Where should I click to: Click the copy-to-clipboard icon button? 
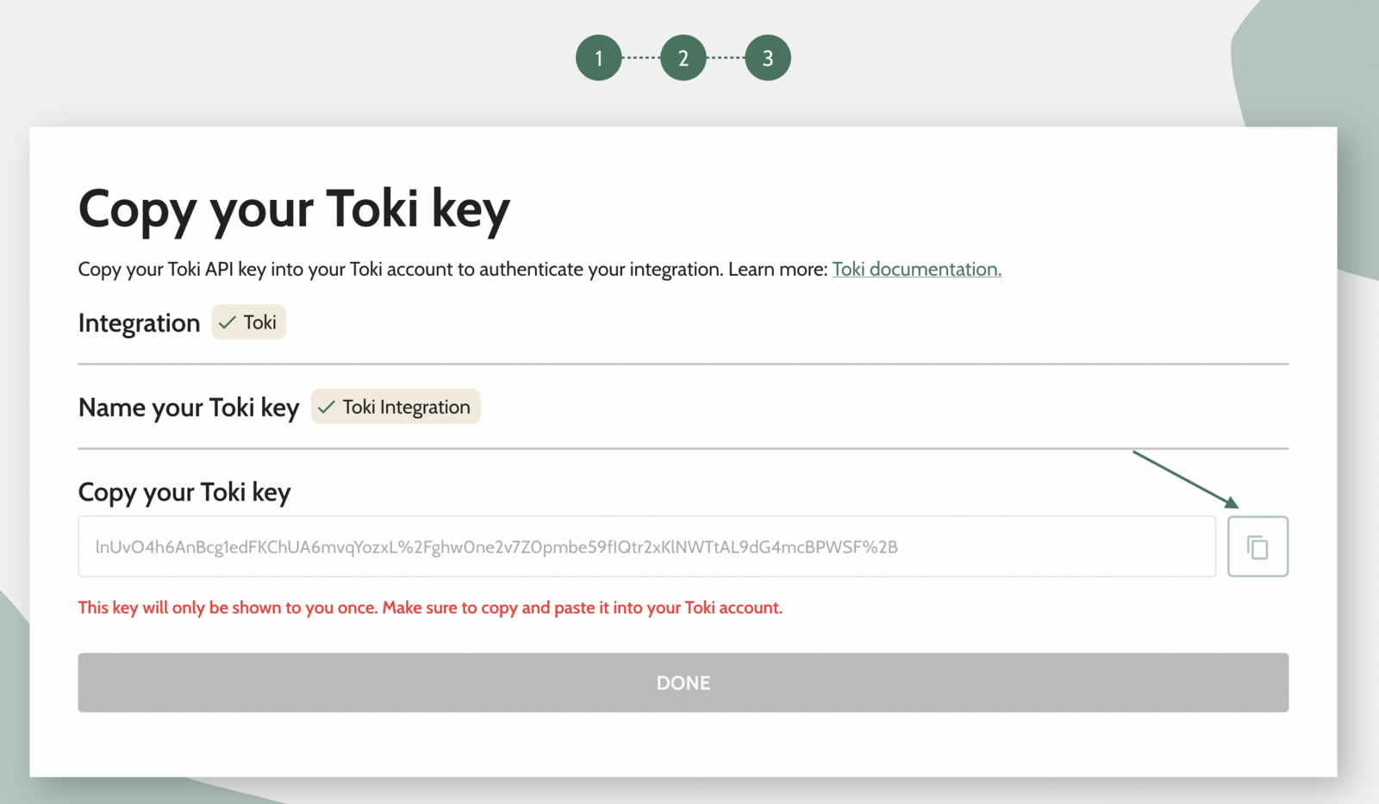point(1257,546)
